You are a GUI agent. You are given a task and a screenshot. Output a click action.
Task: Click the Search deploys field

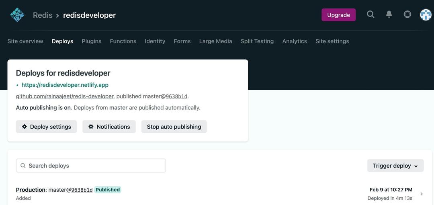pyautogui.click(x=91, y=166)
